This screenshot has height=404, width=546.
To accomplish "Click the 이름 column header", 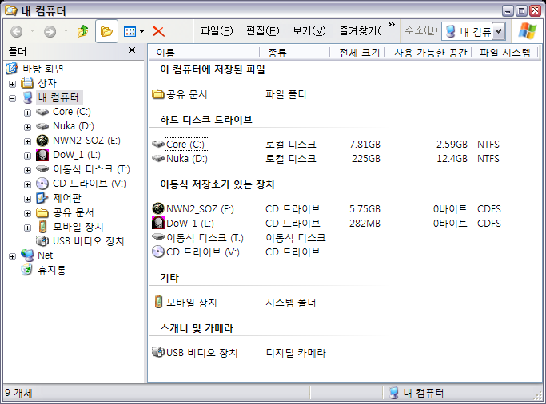I will point(166,53).
